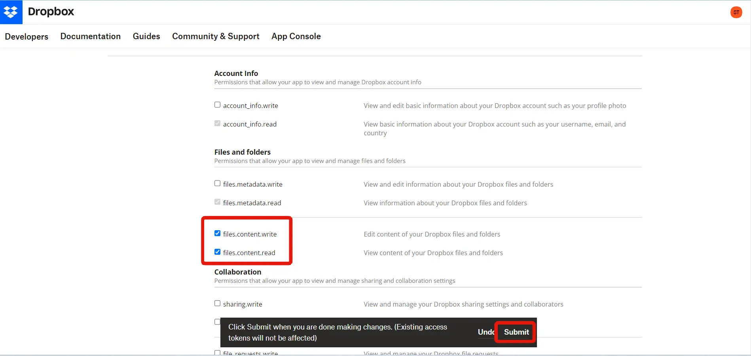Viewport: 751px width, 356px height.
Task: Click "View content of your Dropbox files and folders"
Action: tap(433, 253)
